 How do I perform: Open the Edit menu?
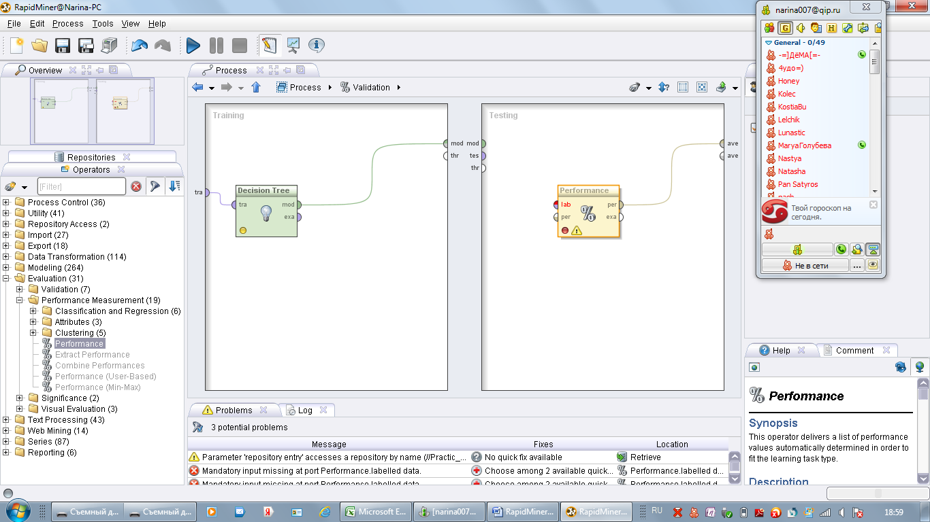(37, 23)
